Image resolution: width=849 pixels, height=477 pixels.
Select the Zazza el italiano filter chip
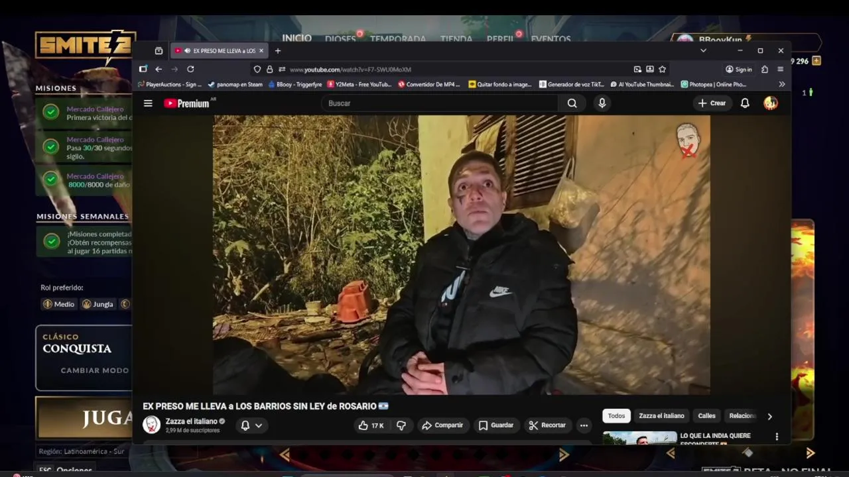[661, 416]
